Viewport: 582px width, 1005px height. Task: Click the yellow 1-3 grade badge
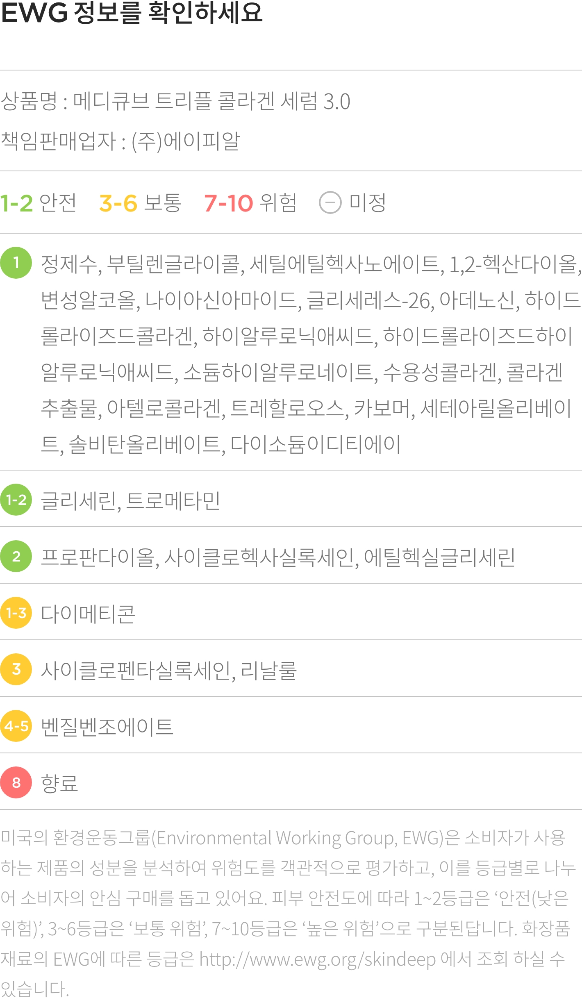point(16,613)
